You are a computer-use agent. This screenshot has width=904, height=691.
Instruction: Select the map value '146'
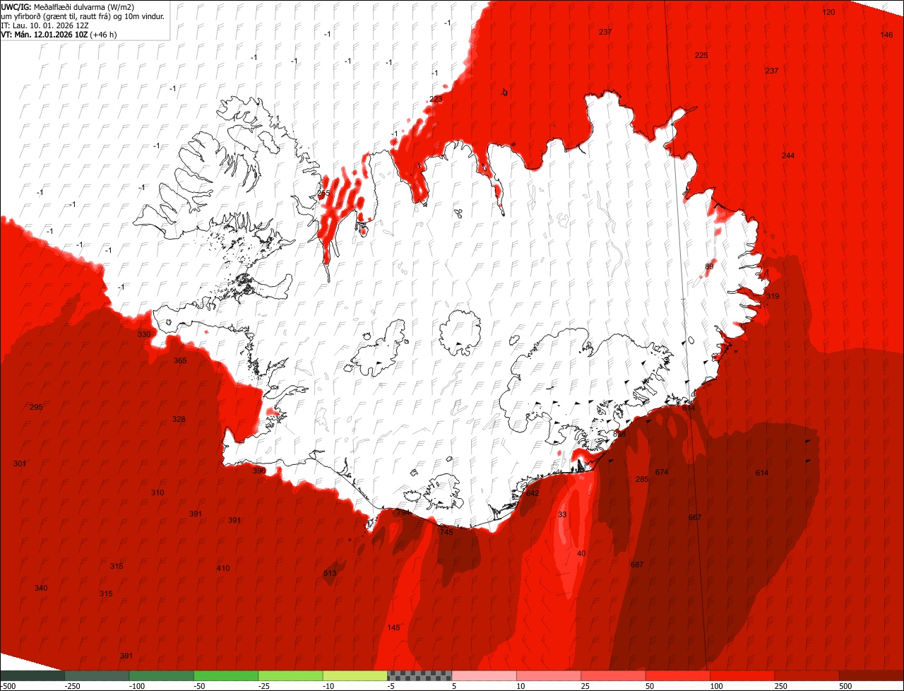coord(886,35)
